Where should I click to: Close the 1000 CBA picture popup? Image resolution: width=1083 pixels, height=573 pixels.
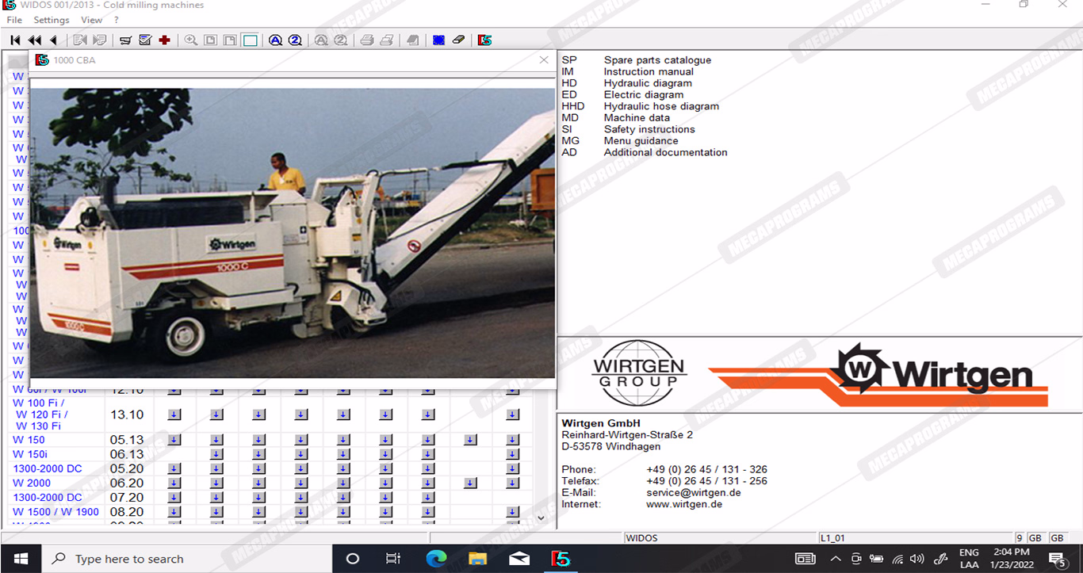pos(544,59)
